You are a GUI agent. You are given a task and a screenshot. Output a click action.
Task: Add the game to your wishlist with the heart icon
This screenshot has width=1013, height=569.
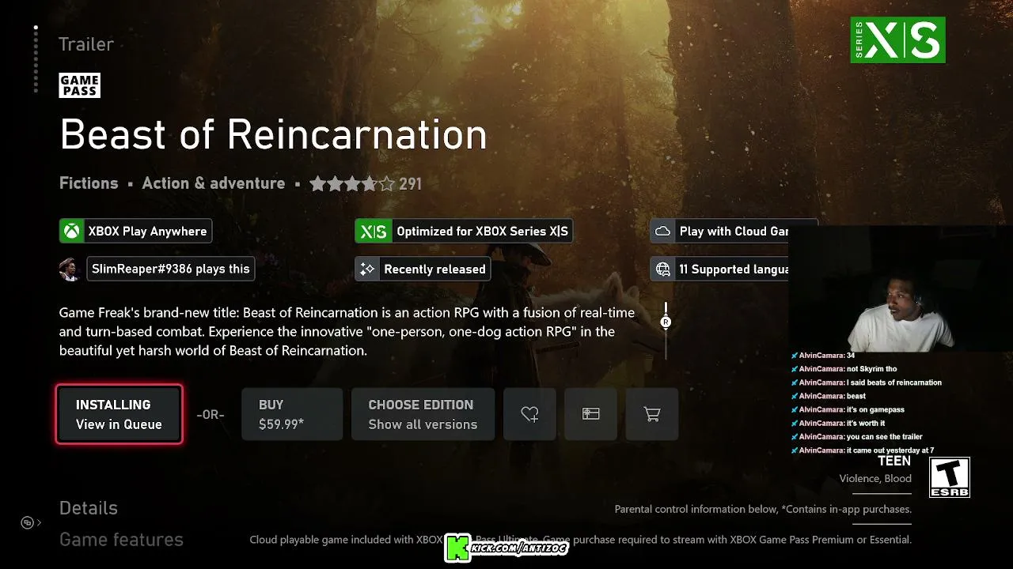(x=530, y=414)
